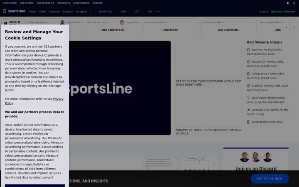Click expert avatar on 10:00 pm game card
Image resolution: width=299 pixels, height=187 pixels.
pos(62,22)
